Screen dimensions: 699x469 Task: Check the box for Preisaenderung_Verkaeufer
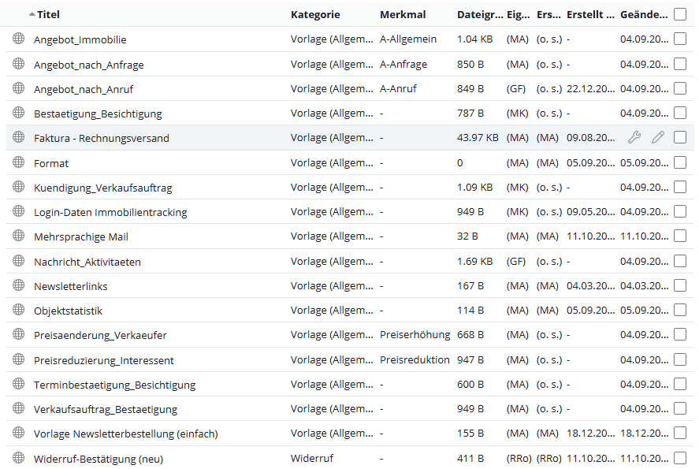pyautogui.click(x=680, y=334)
